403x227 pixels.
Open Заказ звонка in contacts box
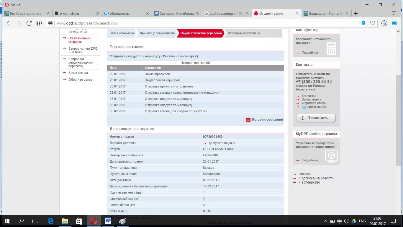coord(312,99)
